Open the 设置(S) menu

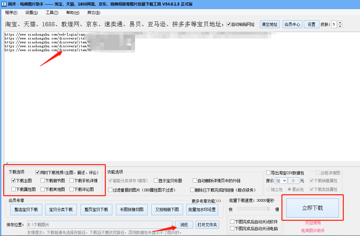[x=31, y=12]
